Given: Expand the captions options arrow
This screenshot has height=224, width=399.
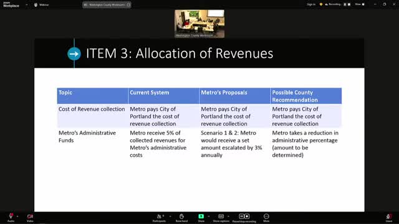Looking at the screenshot, I should click(x=228, y=217).
